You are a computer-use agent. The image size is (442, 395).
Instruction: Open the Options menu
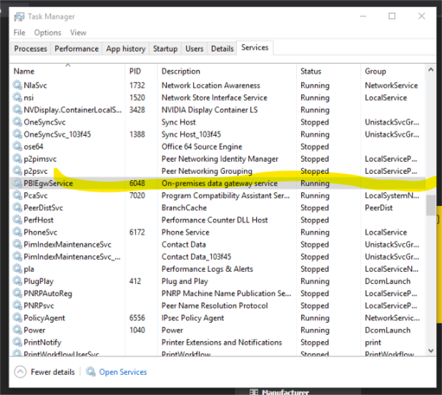click(x=47, y=33)
